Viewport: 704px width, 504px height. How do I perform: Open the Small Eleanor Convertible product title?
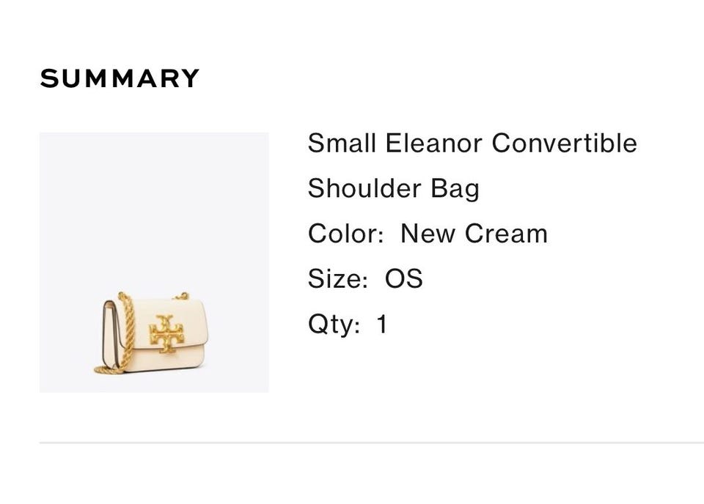tap(472, 143)
